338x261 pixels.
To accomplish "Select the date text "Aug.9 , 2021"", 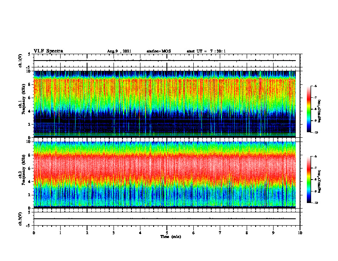I will 119,51.
